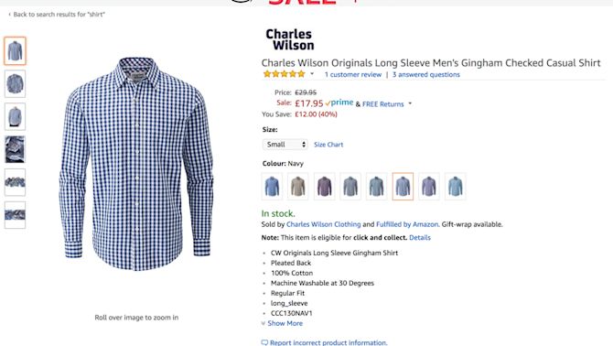
Task: Open the Charles Wilson Clothing seller link
Action: [323, 224]
